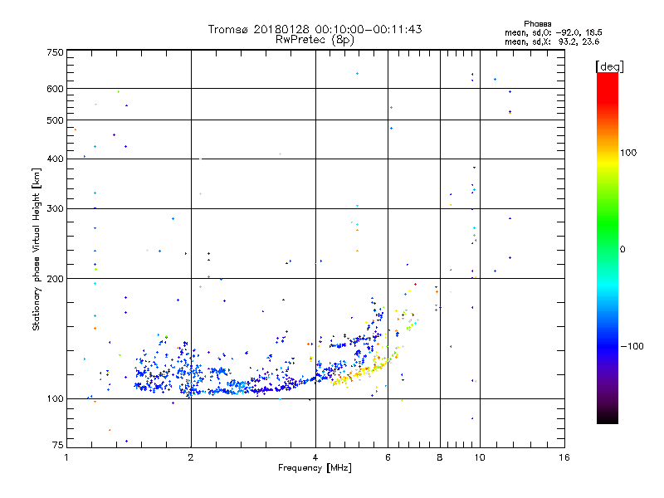Click the y-axis tick label '75'

(x=58, y=445)
